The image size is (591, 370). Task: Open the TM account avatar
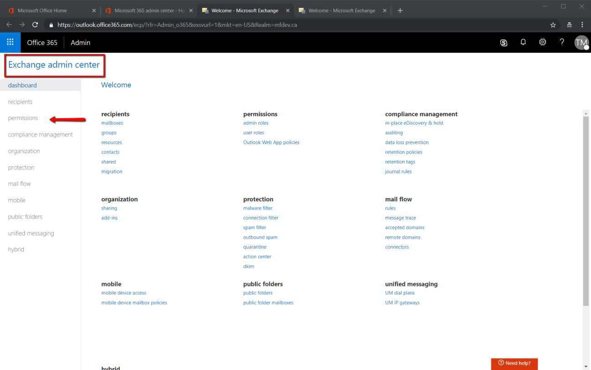tap(581, 42)
